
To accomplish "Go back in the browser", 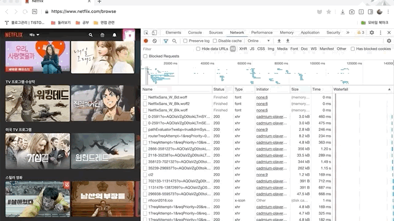I will coord(7,12).
